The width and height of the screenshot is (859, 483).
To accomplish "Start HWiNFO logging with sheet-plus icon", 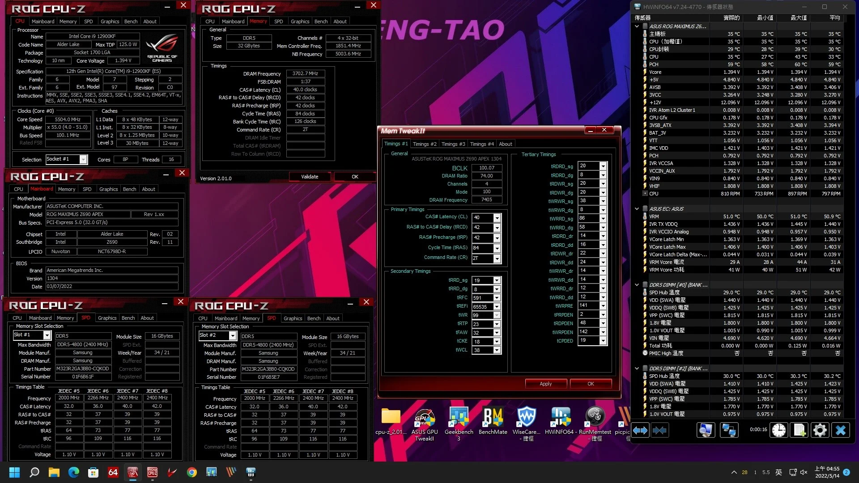I will click(799, 430).
